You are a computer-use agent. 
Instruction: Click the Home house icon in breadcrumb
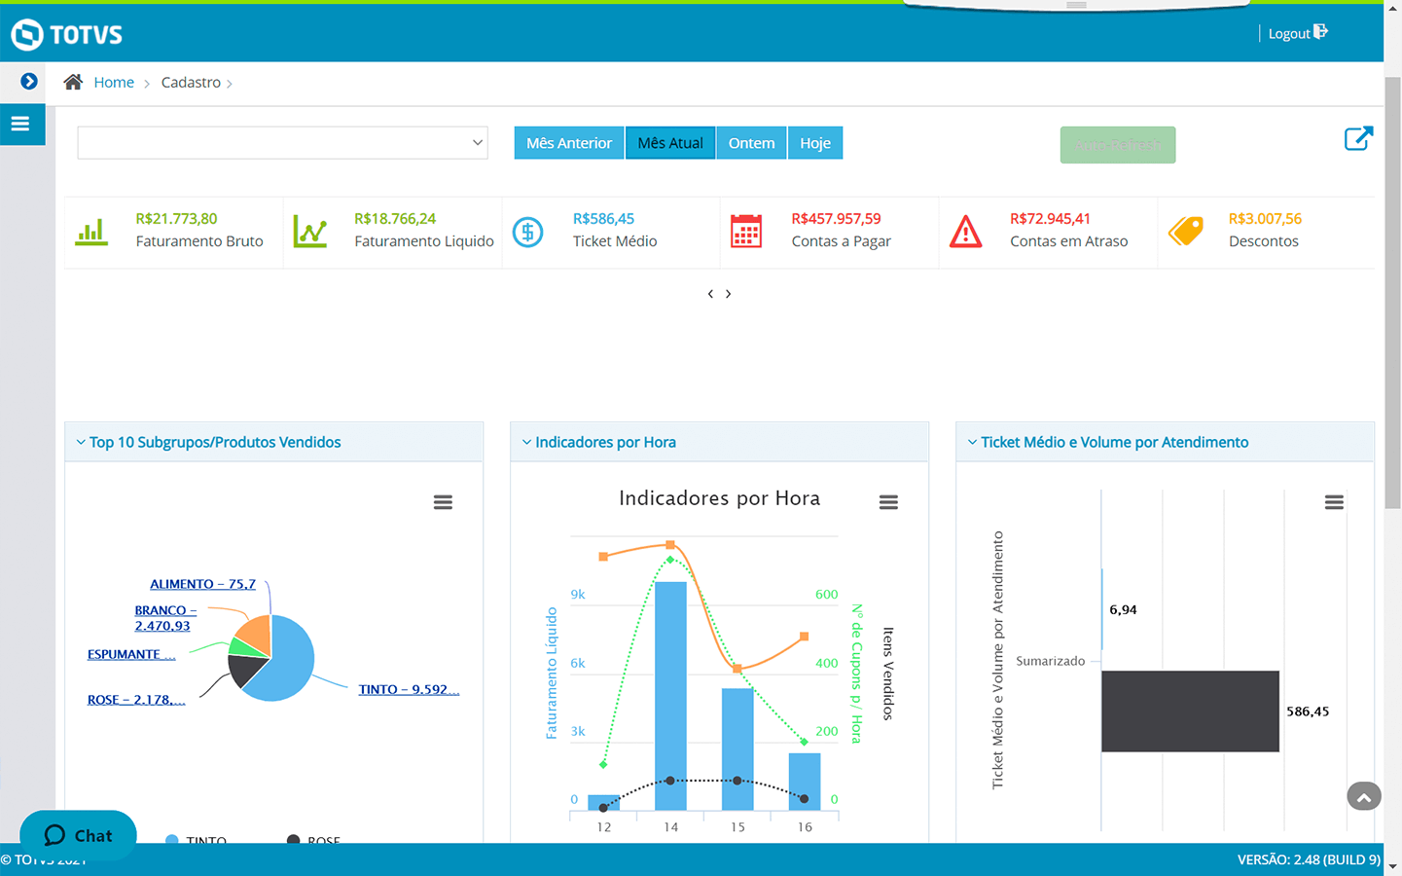[x=73, y=83]
